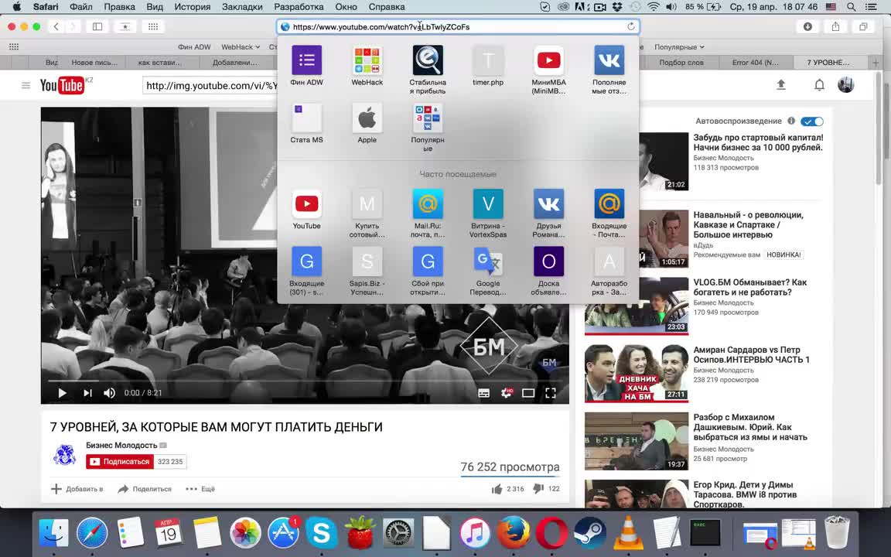Open the Закладки menu in menu bar
891x557 pixels.
(x=242, y=7)
